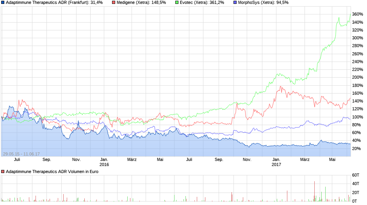
Task: Click the 40T volume axis label
Action: [356, 184]
